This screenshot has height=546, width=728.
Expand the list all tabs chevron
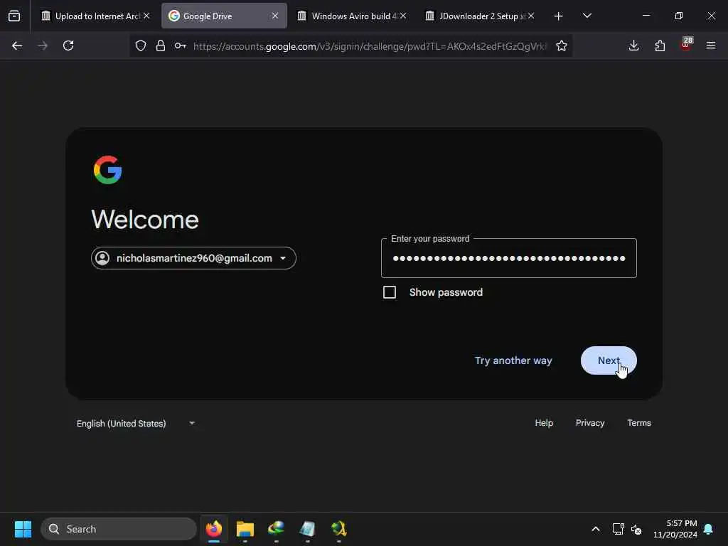587,16
